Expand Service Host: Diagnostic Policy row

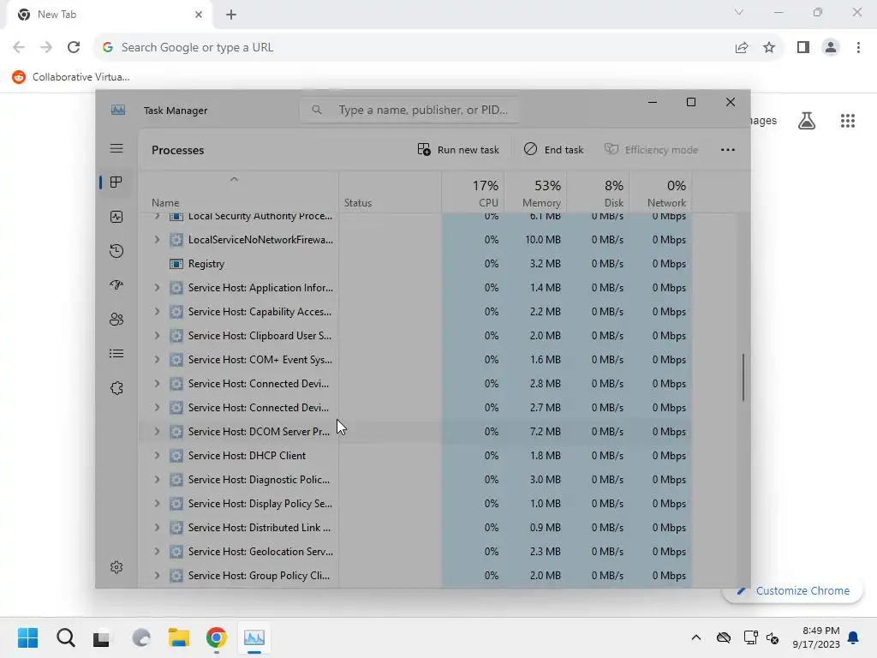[x=157, y=480]
